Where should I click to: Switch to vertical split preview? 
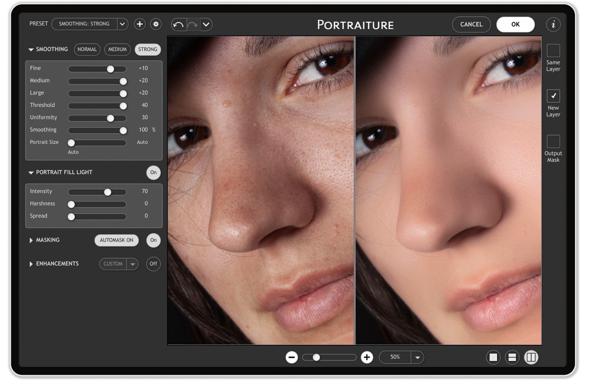tap(531, 357)
